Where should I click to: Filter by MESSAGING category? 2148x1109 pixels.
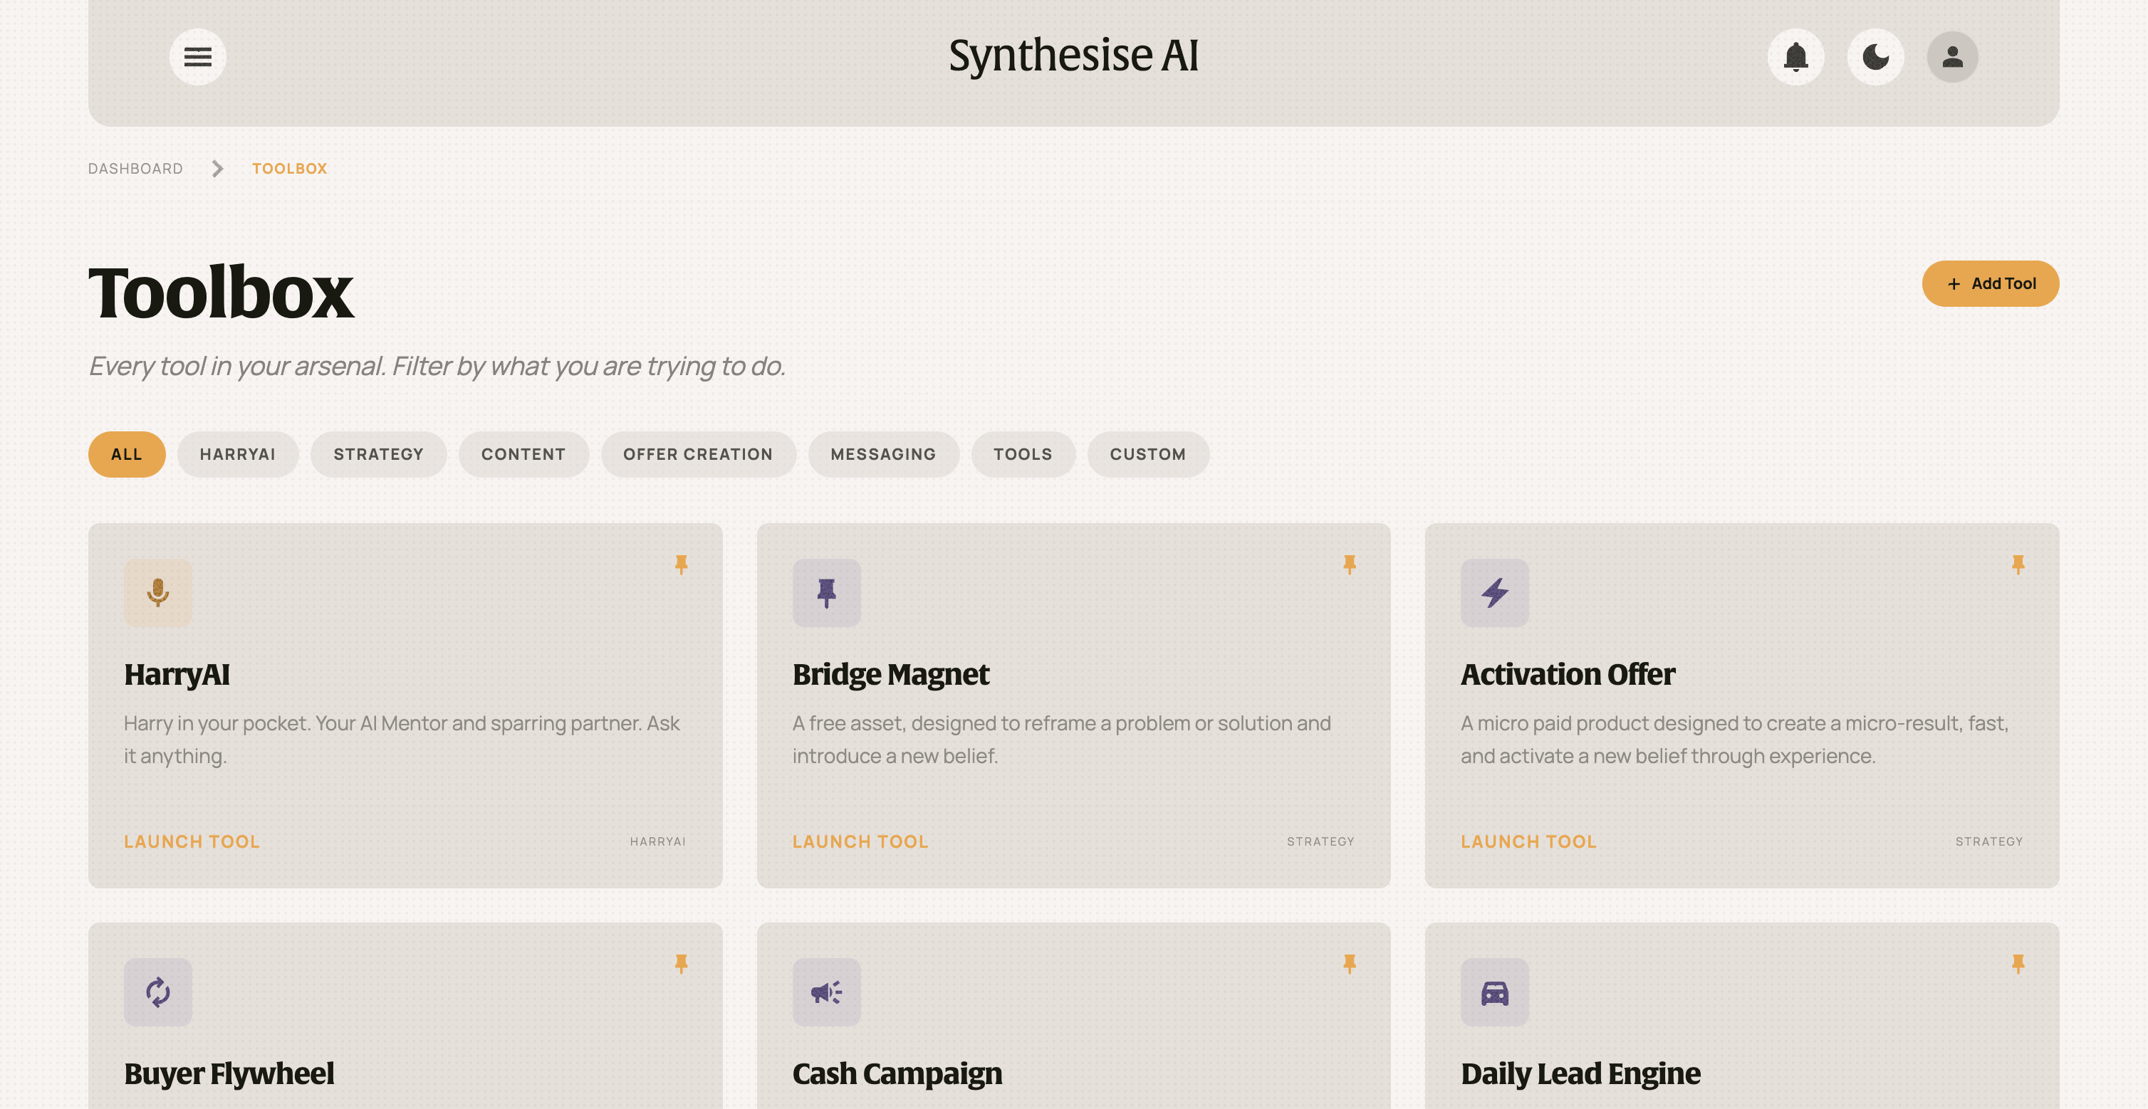coord(883,454)
